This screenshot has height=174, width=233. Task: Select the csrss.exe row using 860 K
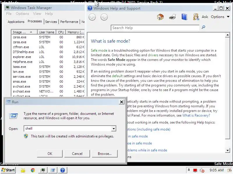pos(48,37)
